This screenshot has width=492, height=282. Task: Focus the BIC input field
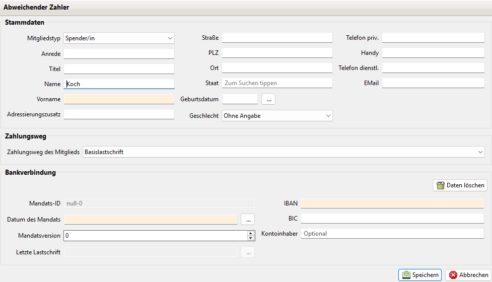[392, 219]
